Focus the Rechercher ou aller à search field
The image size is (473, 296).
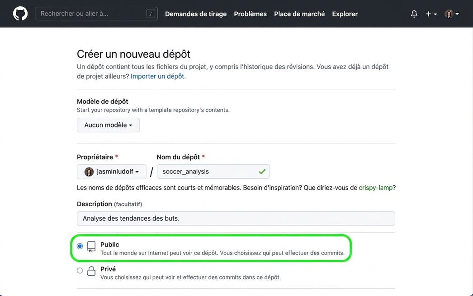click(96, 14)
